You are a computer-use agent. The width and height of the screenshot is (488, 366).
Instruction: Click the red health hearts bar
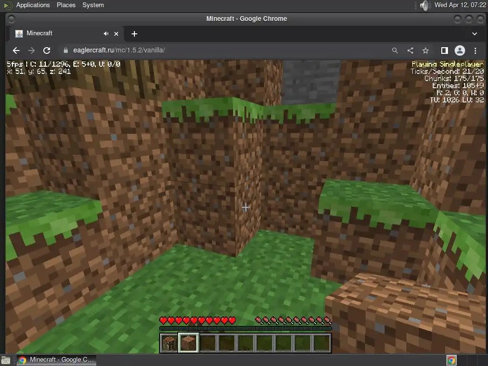198,320
